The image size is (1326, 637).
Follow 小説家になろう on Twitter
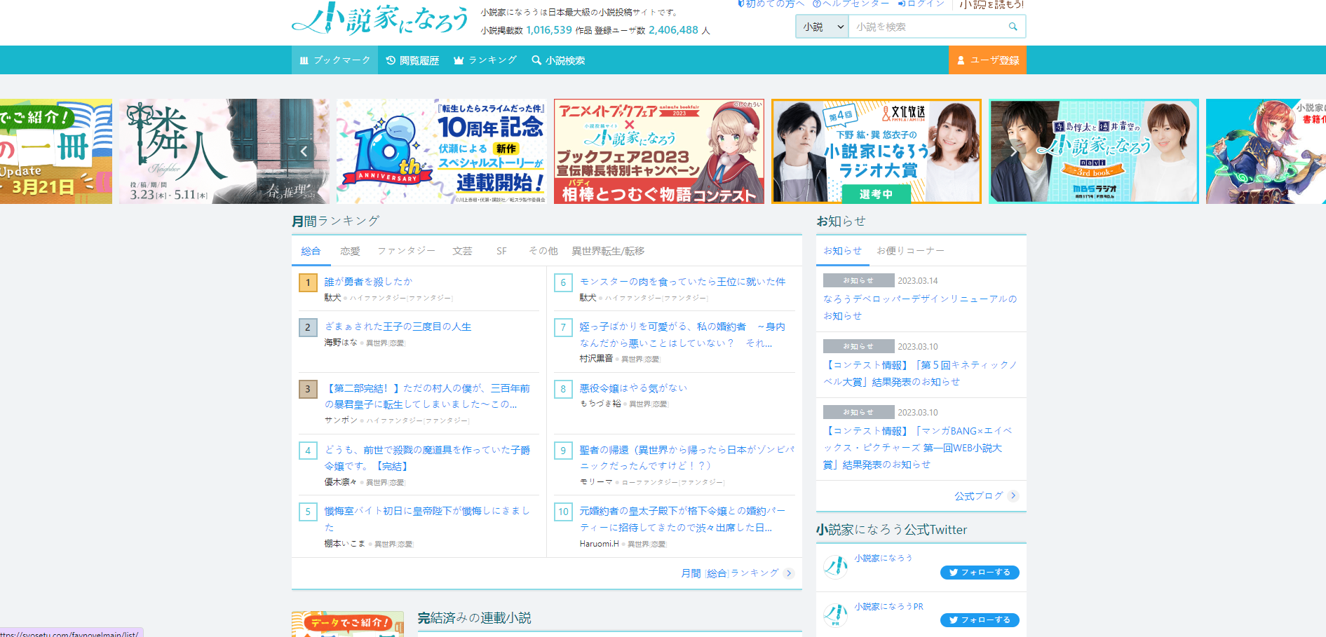tap(979, 573)
